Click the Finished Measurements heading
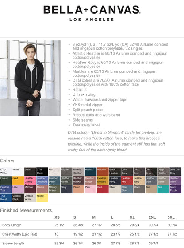 coord(26,210)
